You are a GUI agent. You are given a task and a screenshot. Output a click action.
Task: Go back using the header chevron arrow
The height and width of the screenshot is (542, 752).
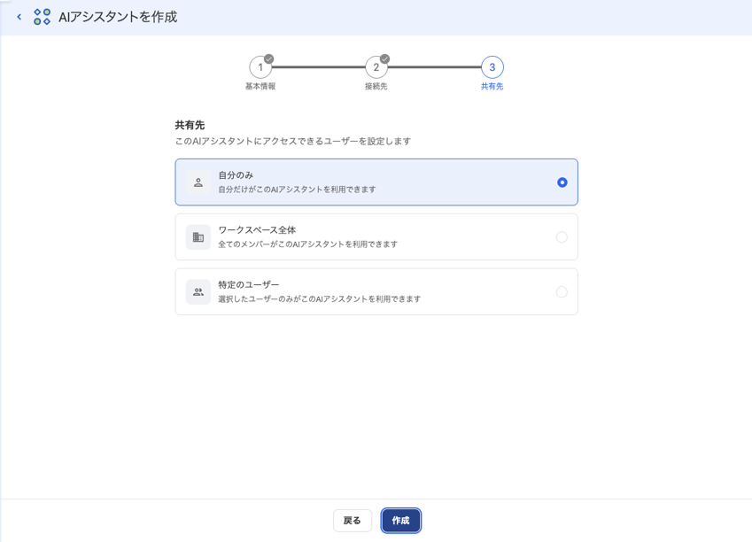tap(19, 17)
